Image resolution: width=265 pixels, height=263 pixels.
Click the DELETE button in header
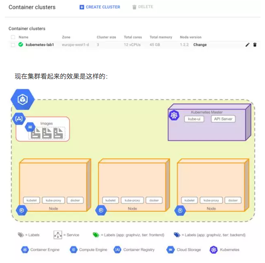click(143, 7)
